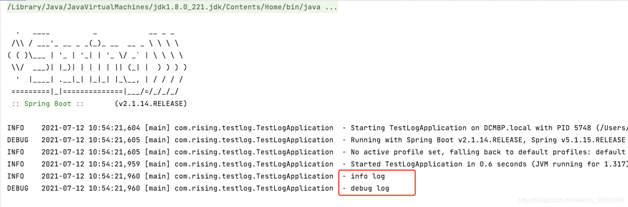Click the trailing ellipsis after bin/java

tap(331, 8)
